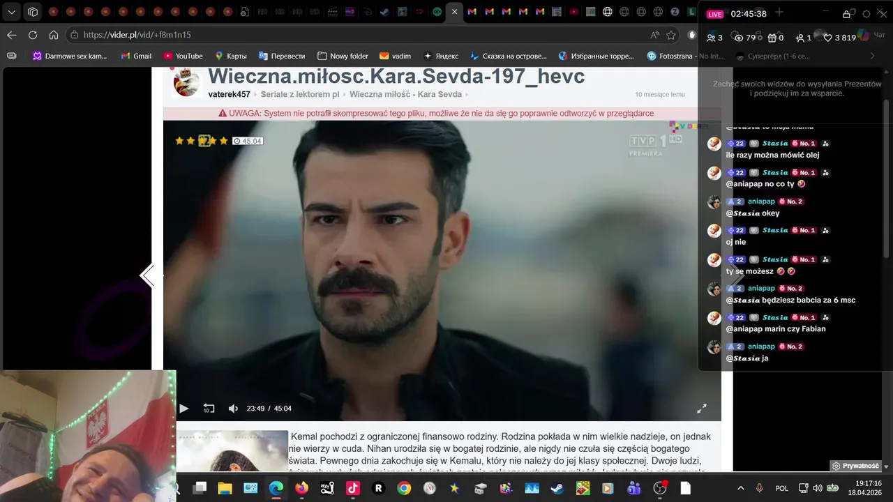Open Task View from taskbar
Image resolution: width=893 pixels, height=502 pixels.
click(200, 488)
